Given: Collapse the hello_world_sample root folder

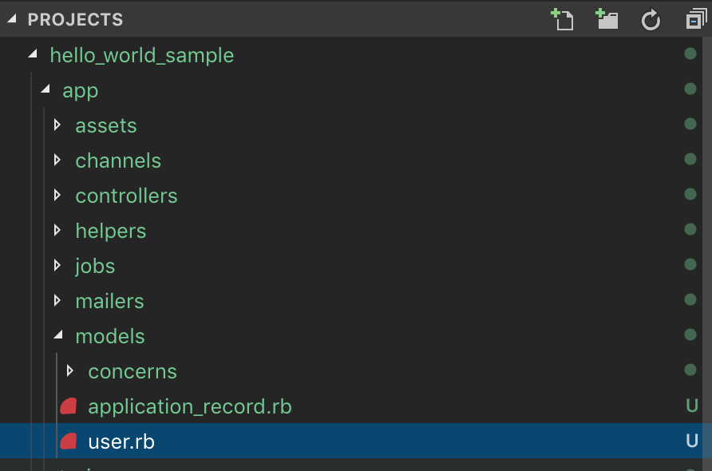Looking at the screenshot, I should (32, 55).
